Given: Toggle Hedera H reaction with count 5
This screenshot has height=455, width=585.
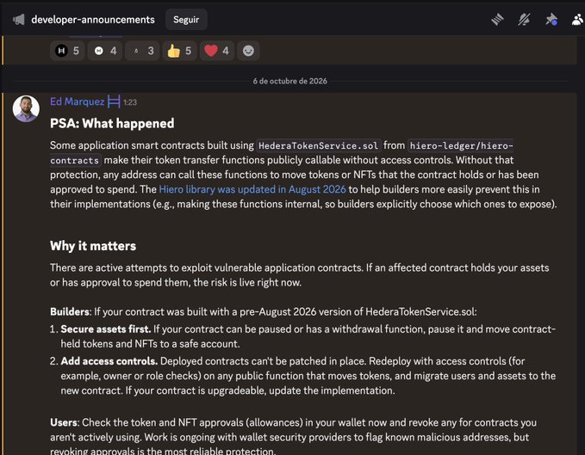Looking at the screenshot, I should (x=67, y=51).
